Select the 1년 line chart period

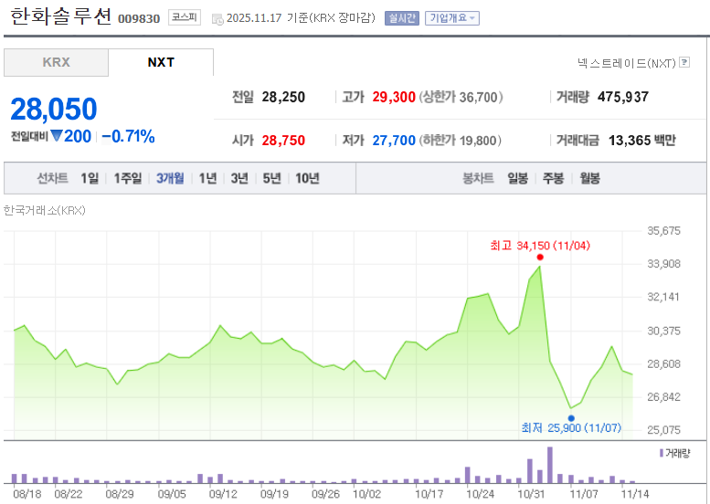(x=207, y=178)
